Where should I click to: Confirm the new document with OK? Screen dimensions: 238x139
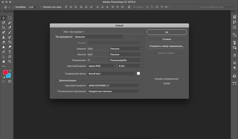(x=167, y=32)
